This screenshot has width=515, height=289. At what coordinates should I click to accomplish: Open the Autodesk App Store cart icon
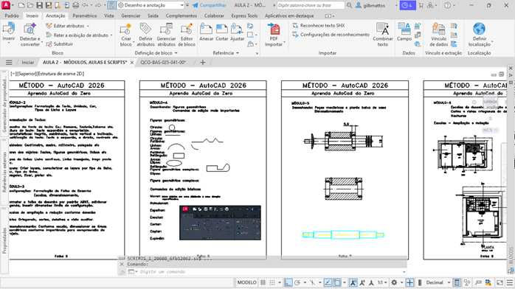[421, 5]
